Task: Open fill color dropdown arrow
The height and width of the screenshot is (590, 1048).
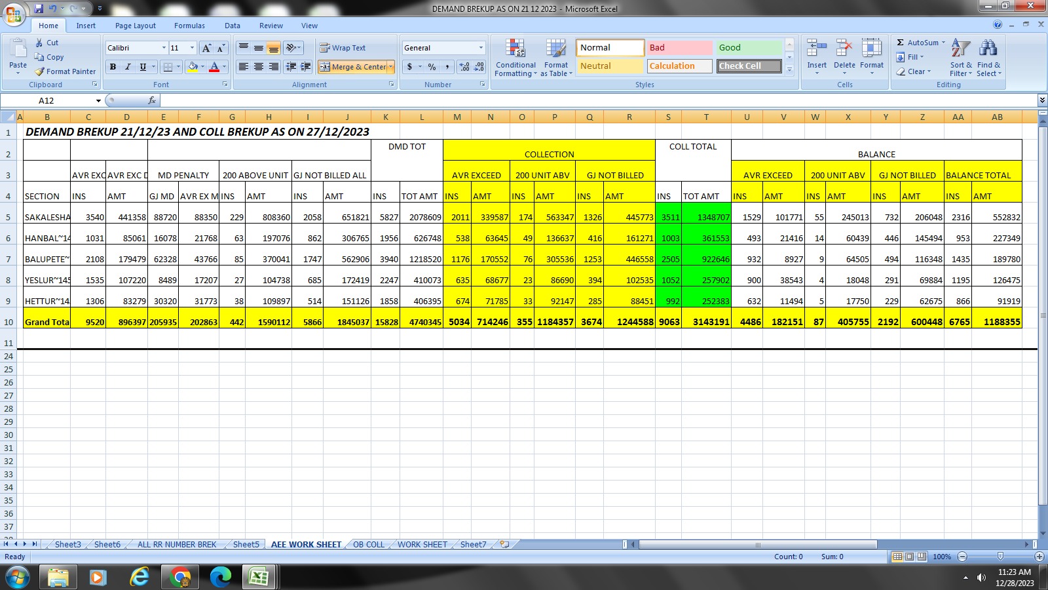Action: 202,67
